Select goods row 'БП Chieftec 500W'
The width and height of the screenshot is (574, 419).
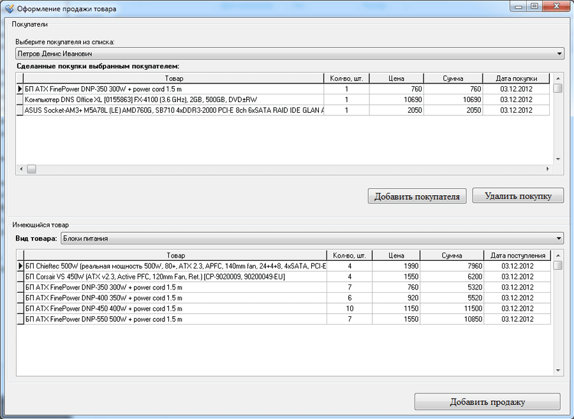click(284, 266)
